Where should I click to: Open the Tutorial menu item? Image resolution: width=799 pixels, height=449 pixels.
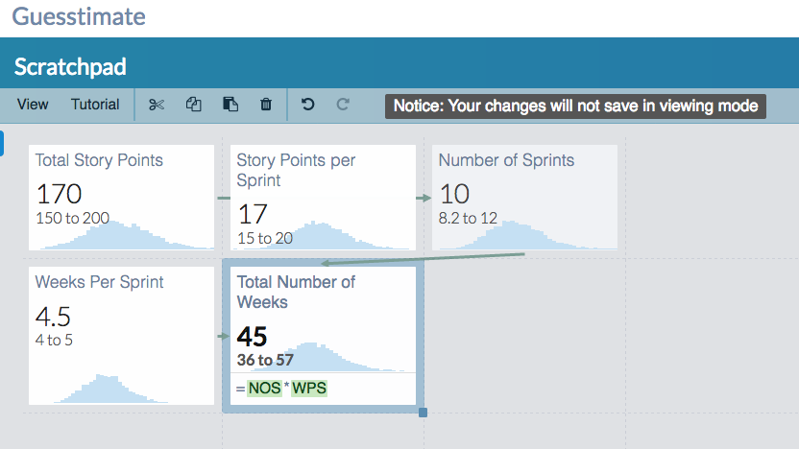tap(95, 105)
